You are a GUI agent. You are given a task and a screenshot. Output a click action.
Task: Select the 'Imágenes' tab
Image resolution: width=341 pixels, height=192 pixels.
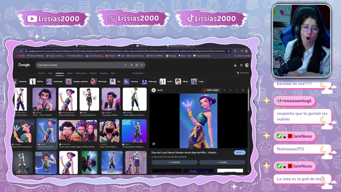click(x=59, y=73)
